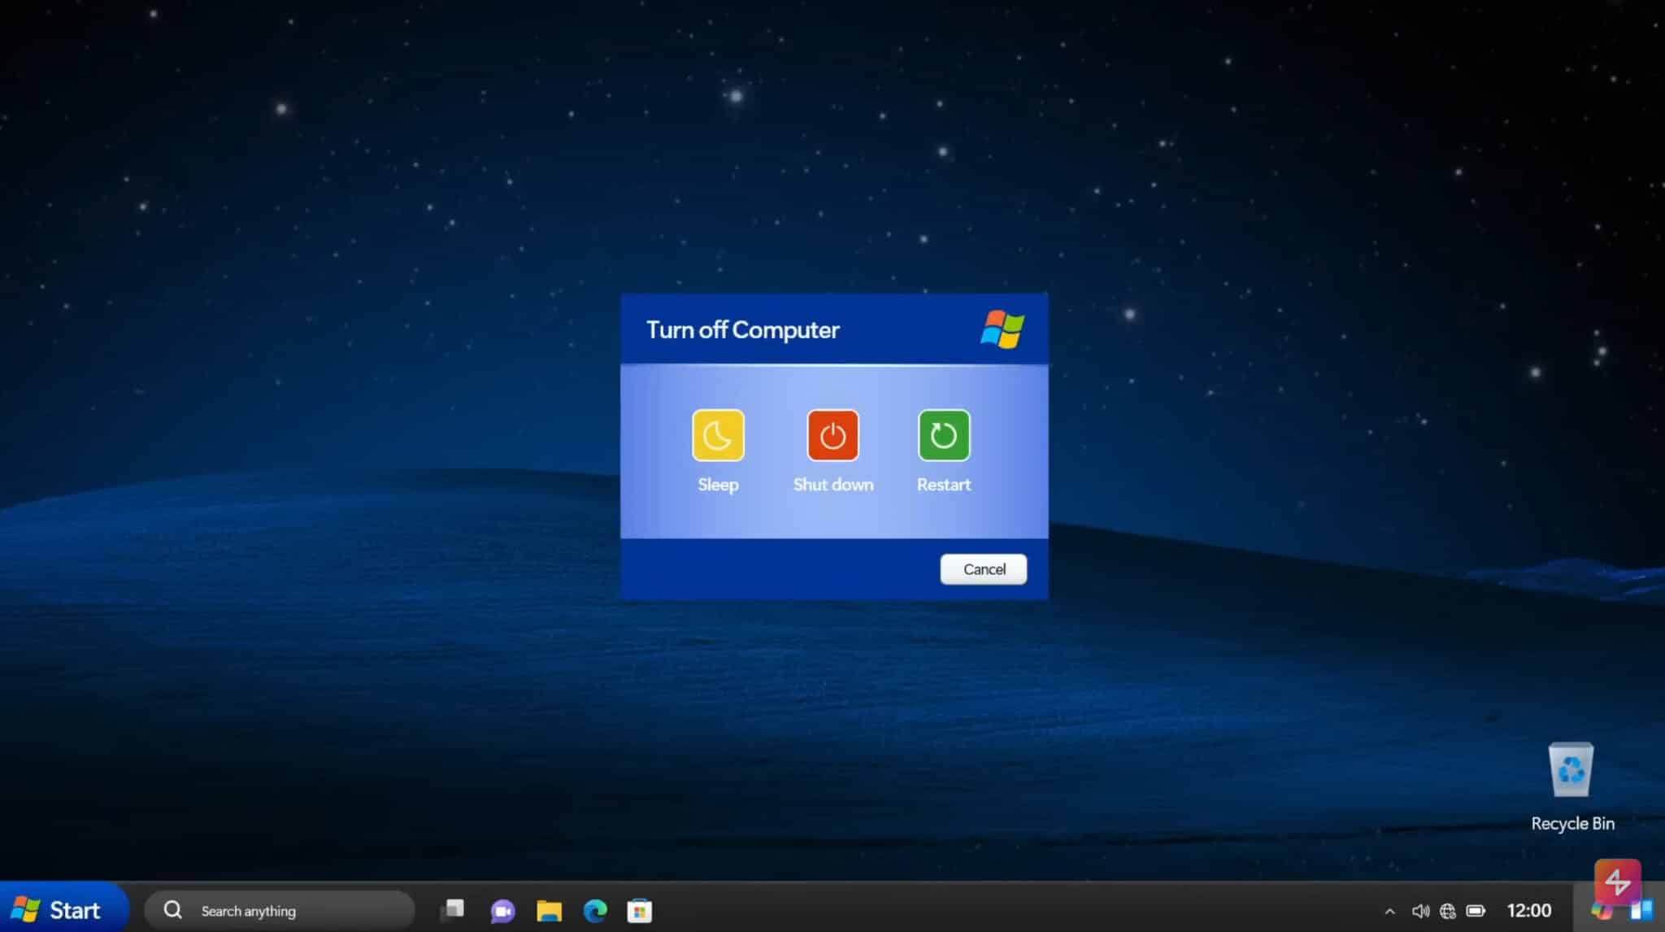Launch the purple video chat app
1665x932 pixels.
[x=502, y=911]
